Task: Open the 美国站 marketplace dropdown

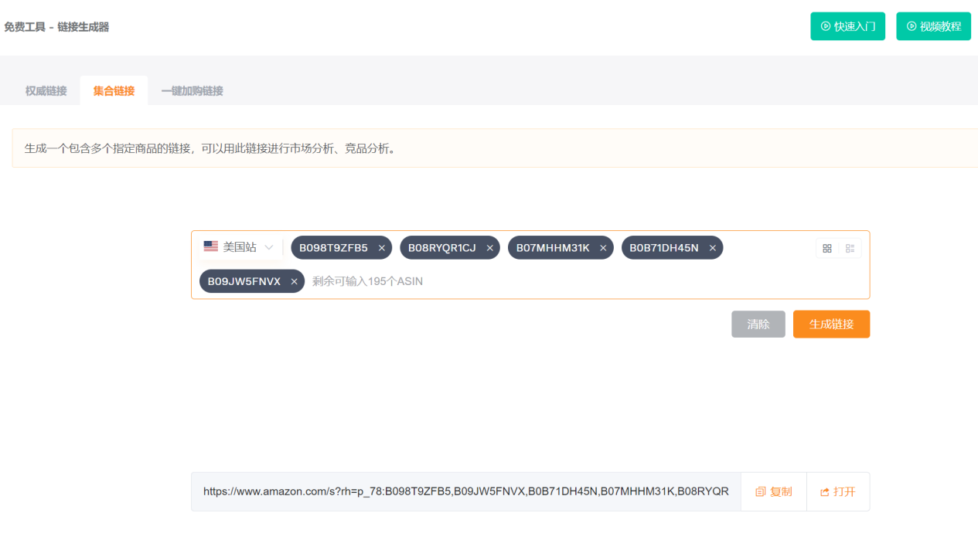Action: click(x=239, y=247)
